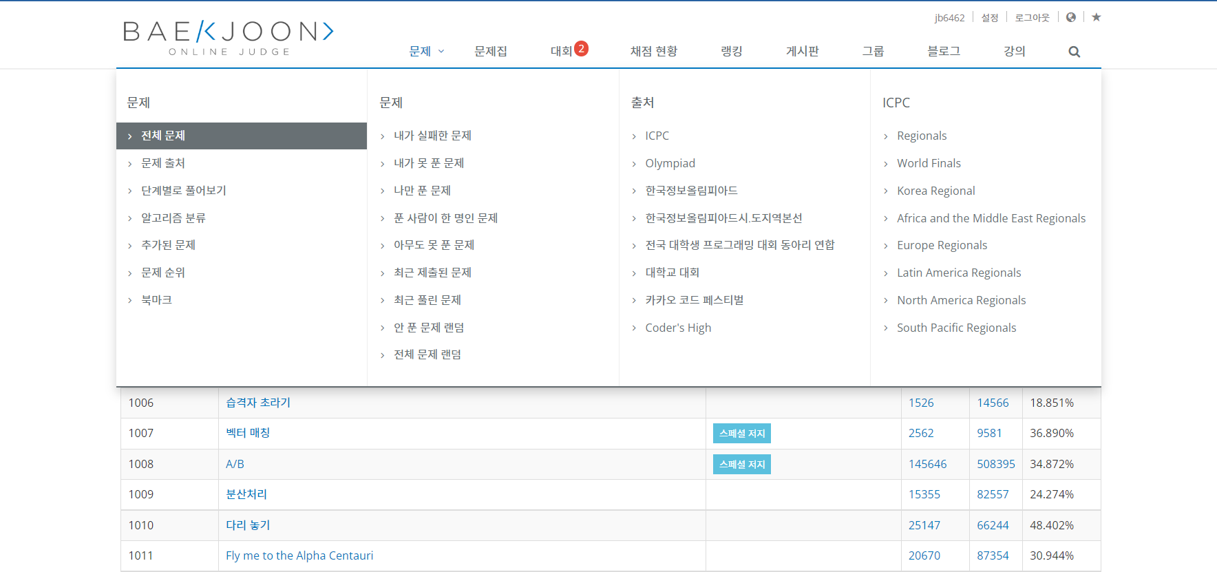The width and height of the screenshot is (1217, 572).
Task: Click 스페셜 저지 badge in row 1007
Action: point(742,434)
